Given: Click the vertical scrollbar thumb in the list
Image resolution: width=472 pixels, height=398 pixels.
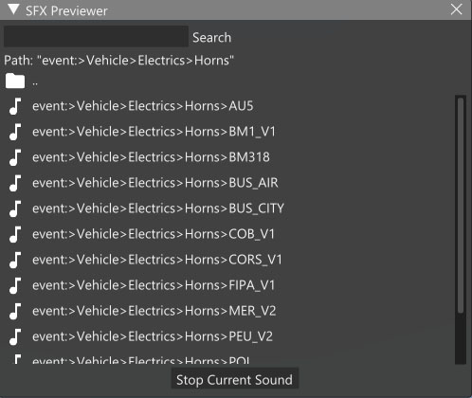Looking at the screenshot, I should click(461, 206).
